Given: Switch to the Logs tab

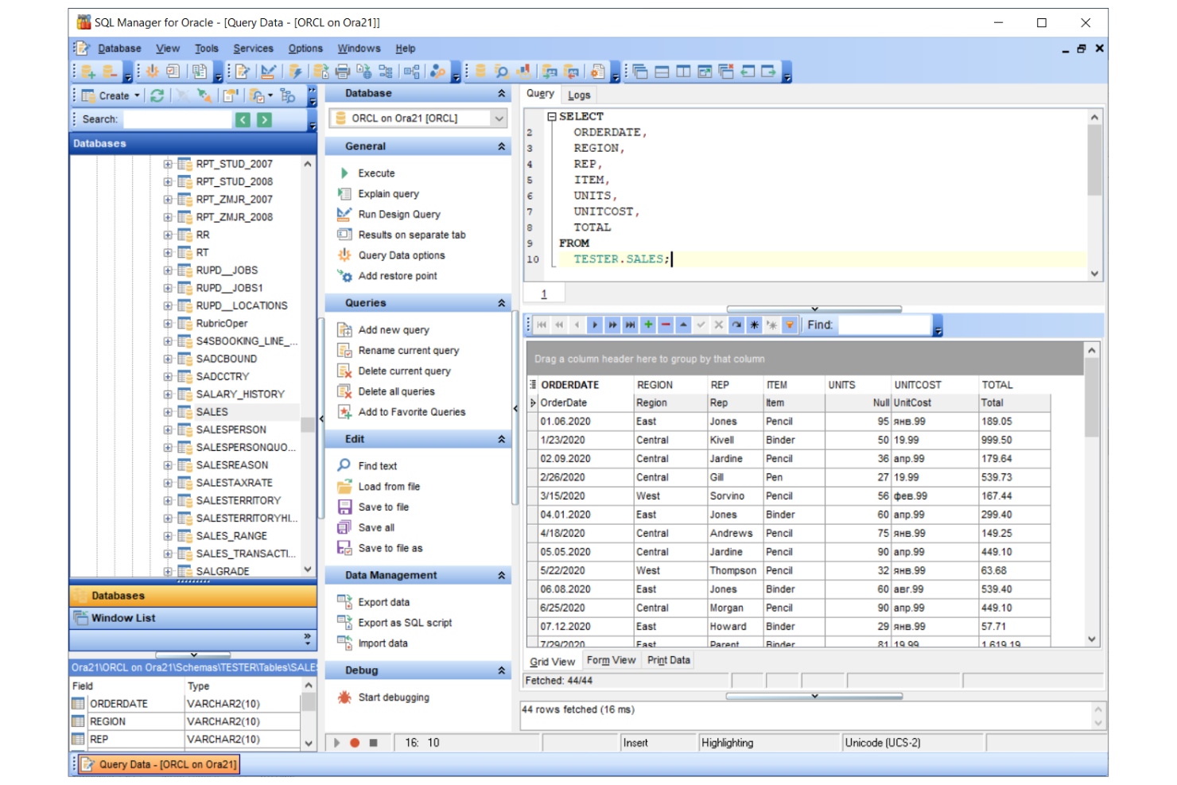Looking at the screenshot, I should 578,95.
